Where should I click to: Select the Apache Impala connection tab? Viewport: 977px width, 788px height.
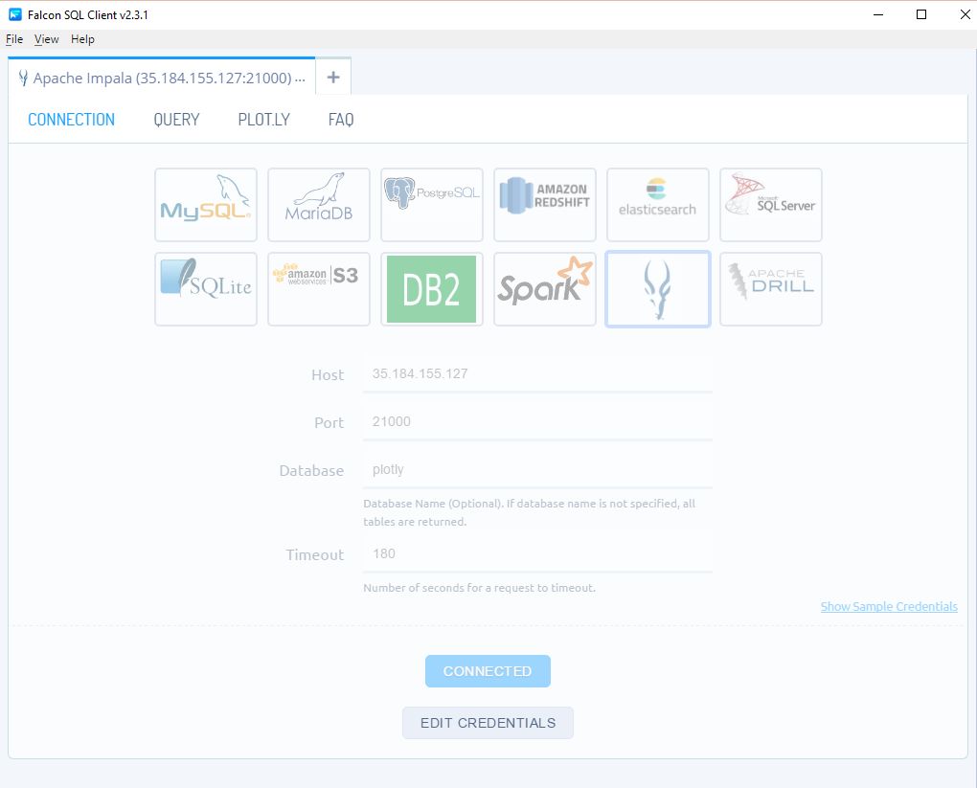click(x=162, y=78)
